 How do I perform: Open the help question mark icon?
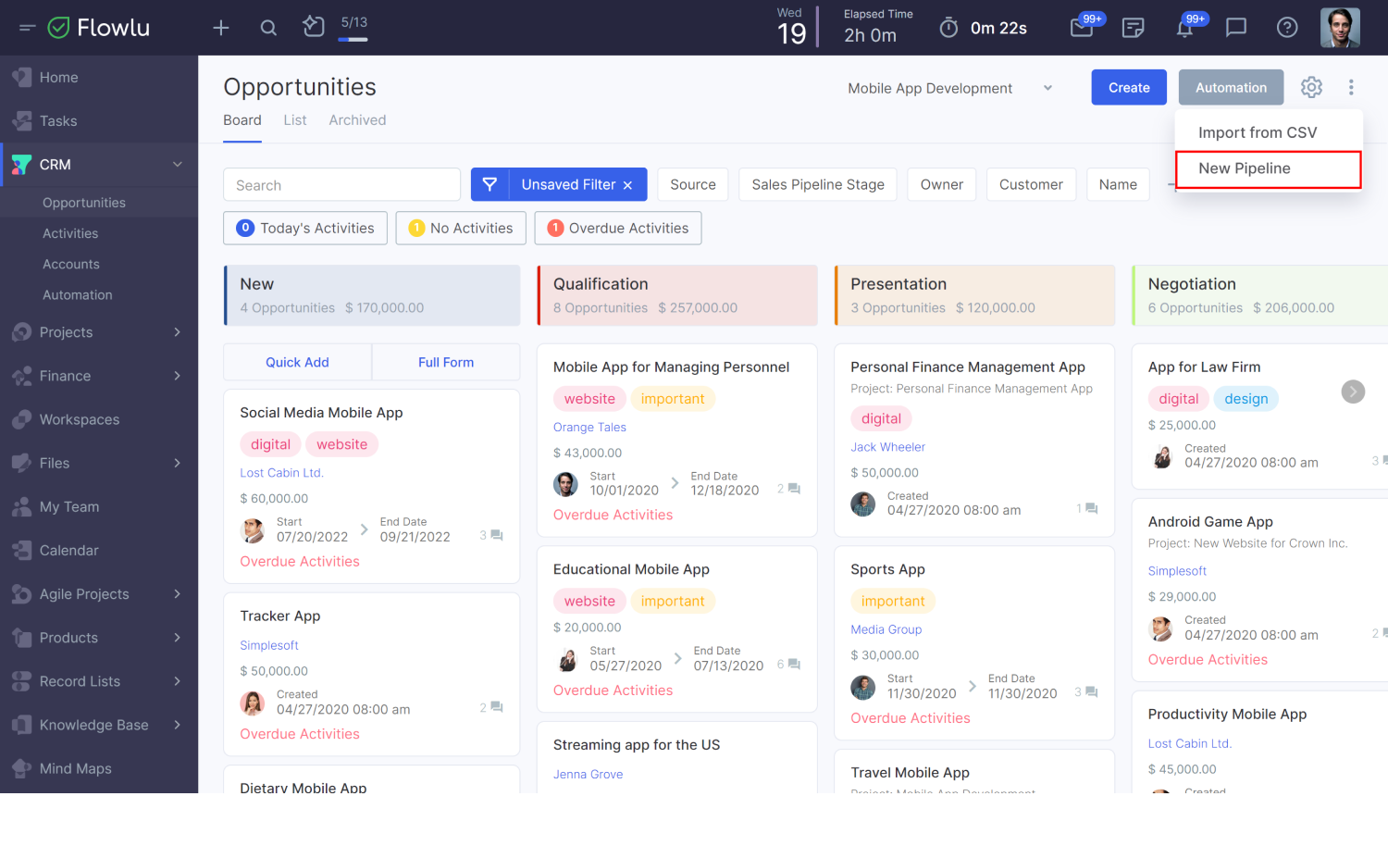[x=1287, y=28]
